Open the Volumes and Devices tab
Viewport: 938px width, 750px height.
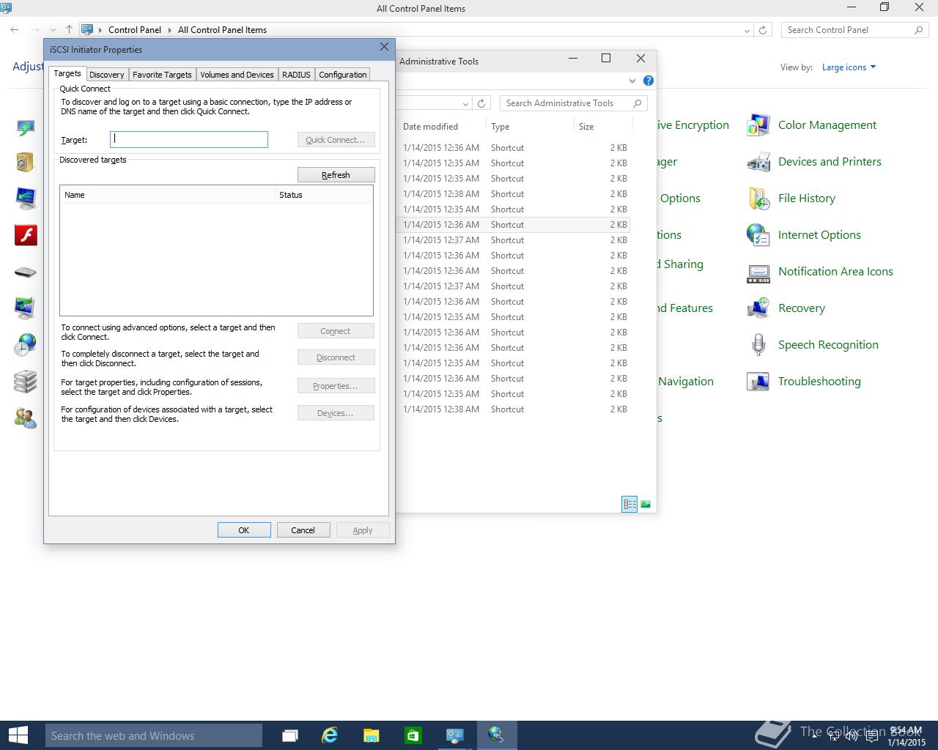click(237, 75)
